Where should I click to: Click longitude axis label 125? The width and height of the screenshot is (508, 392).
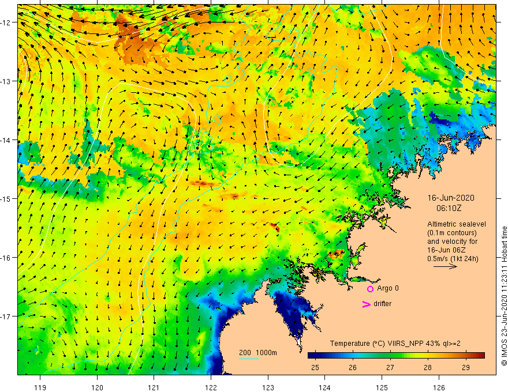click(x=382, y=387)
